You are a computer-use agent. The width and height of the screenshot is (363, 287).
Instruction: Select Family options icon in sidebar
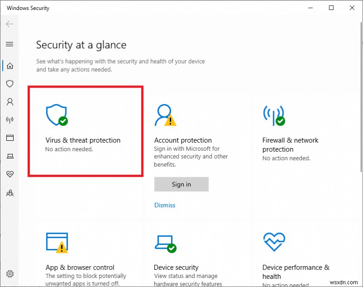[10, 193]
